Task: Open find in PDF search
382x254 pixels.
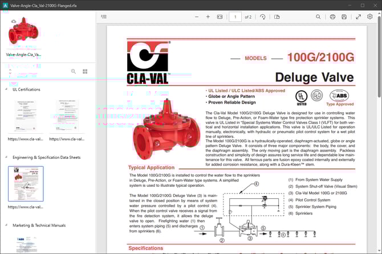Action: [318, 17]
